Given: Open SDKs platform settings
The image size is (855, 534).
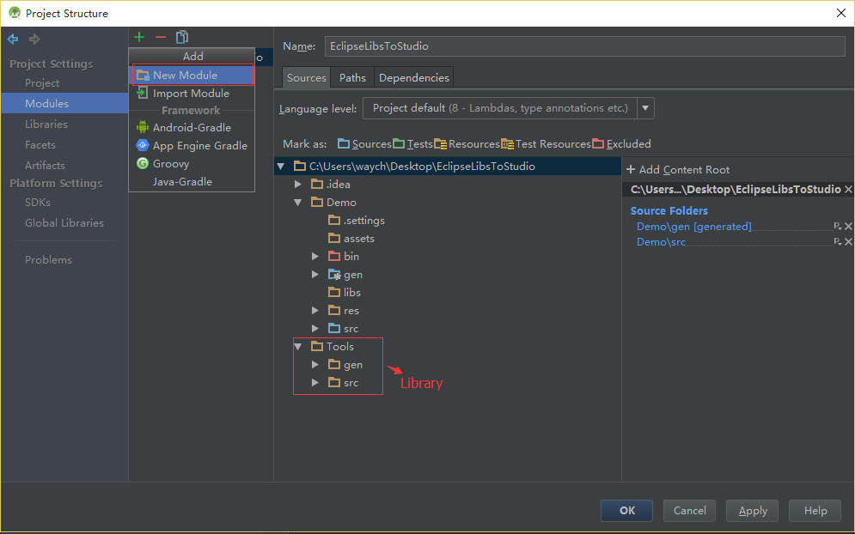Looking at the screenshot, I should [x=38, y=202].
